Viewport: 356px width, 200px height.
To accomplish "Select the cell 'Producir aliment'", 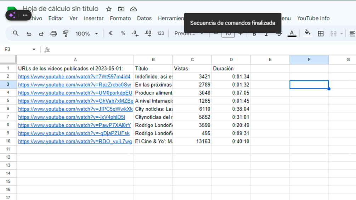I will [153, 93].
